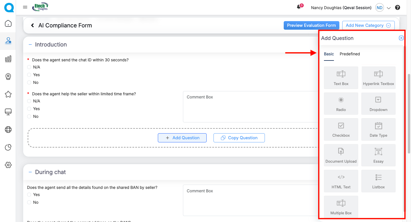This screenshot has width=411, height=222.
Task: Click the Copy Question button
Action: pos(239,138)
